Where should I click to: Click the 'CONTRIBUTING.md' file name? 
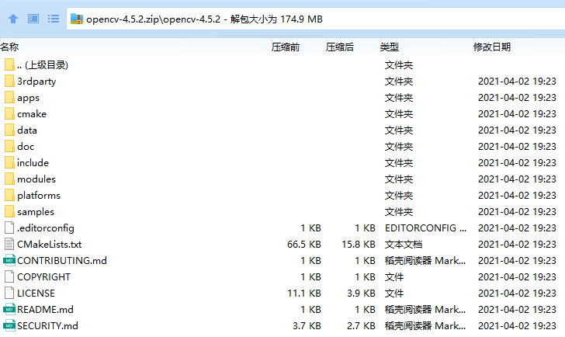(x=62, y=261)
